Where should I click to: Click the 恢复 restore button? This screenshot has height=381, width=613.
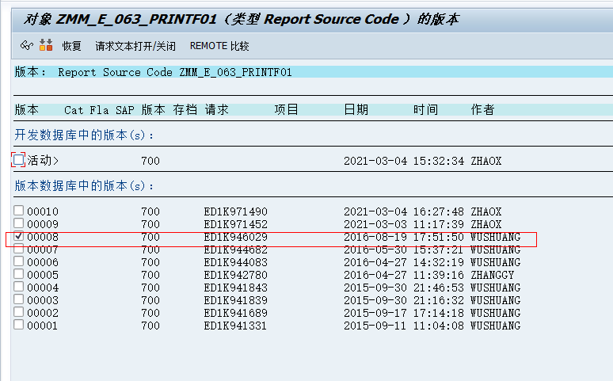(x=71, y=46)
